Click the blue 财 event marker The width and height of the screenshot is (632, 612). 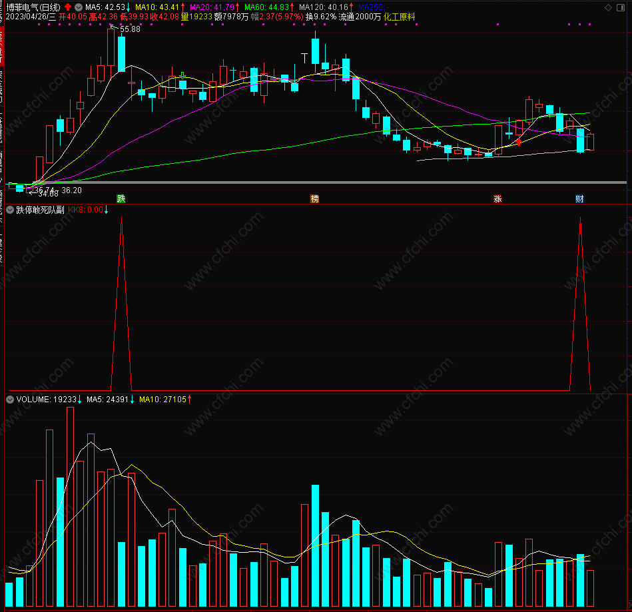click(579, 198)
